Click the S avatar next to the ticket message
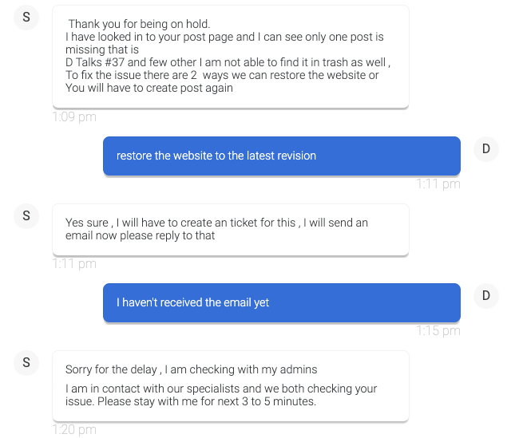This screenshot has height=438, width=511. [x=26, y=216]
